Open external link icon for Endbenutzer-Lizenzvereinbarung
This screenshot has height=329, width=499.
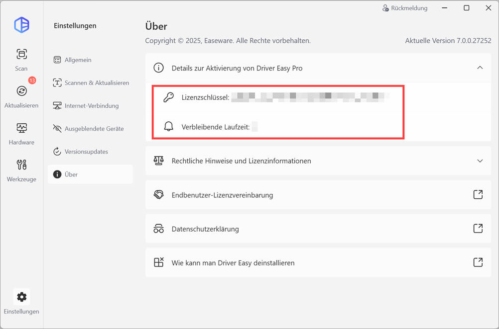coord(478,194)
